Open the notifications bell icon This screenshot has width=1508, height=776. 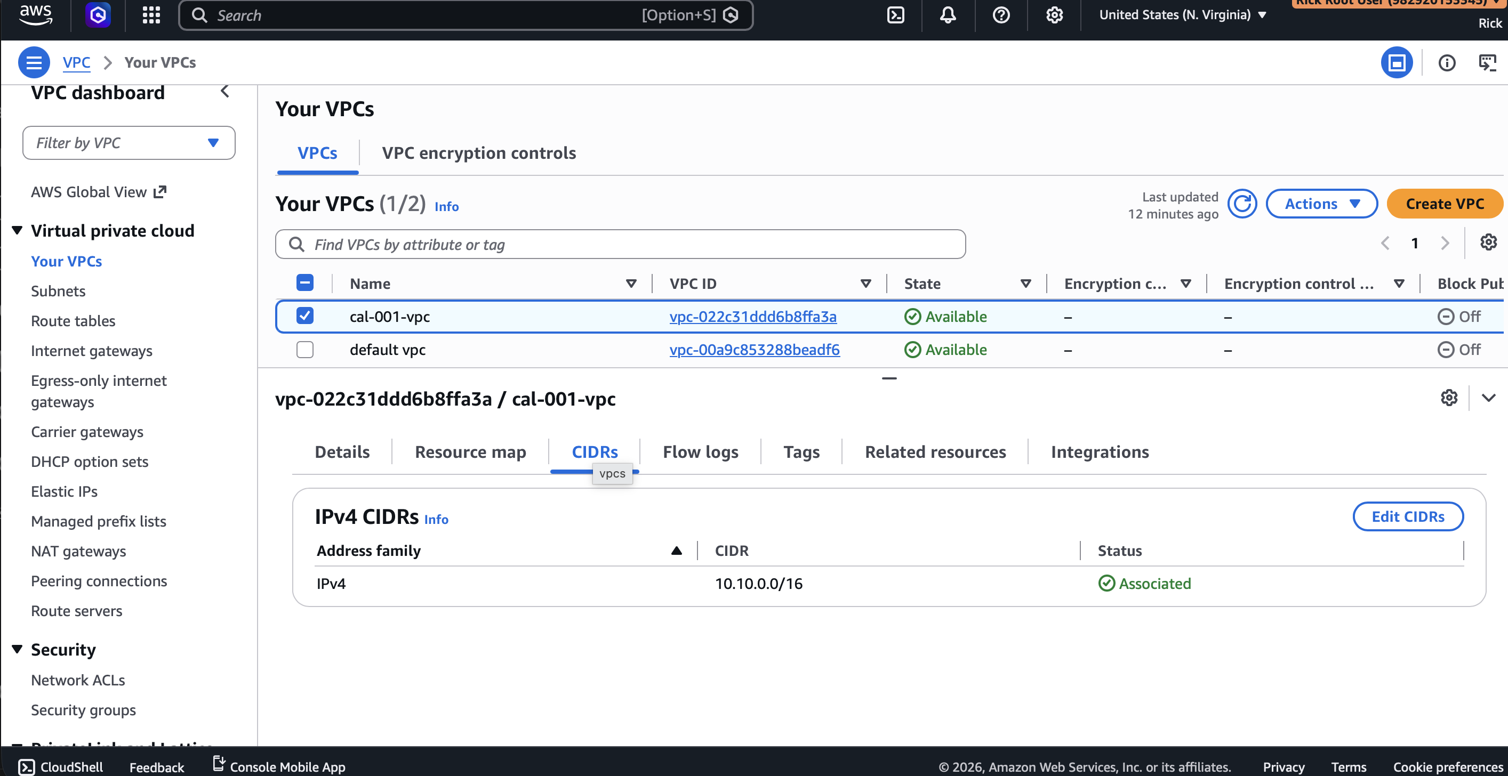click(x=948, y=15)
